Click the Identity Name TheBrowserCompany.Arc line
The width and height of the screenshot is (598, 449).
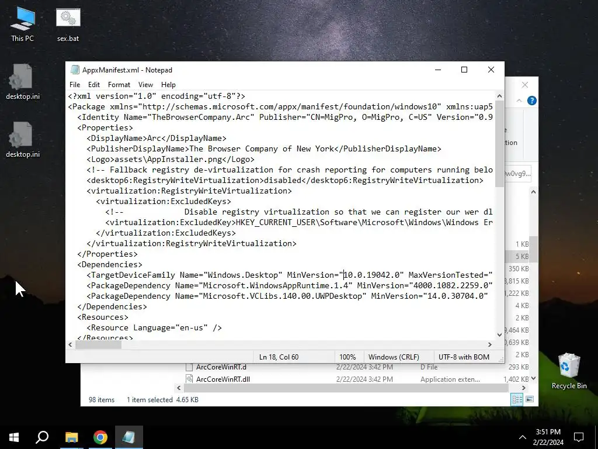[x=285, y=117]
